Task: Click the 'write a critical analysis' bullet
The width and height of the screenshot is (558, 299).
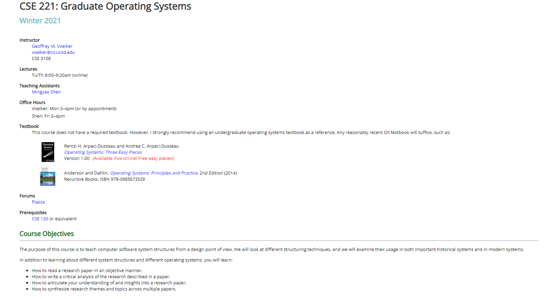Action: [x=101, y=276]
